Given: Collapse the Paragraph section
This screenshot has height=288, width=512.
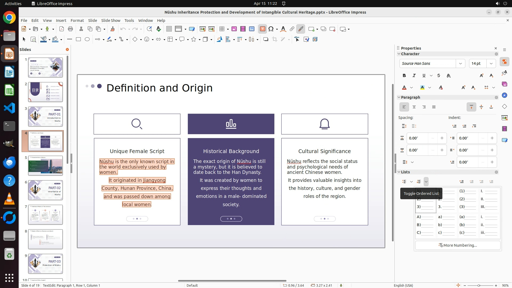Looking at the screenshot, I should 399,97.
